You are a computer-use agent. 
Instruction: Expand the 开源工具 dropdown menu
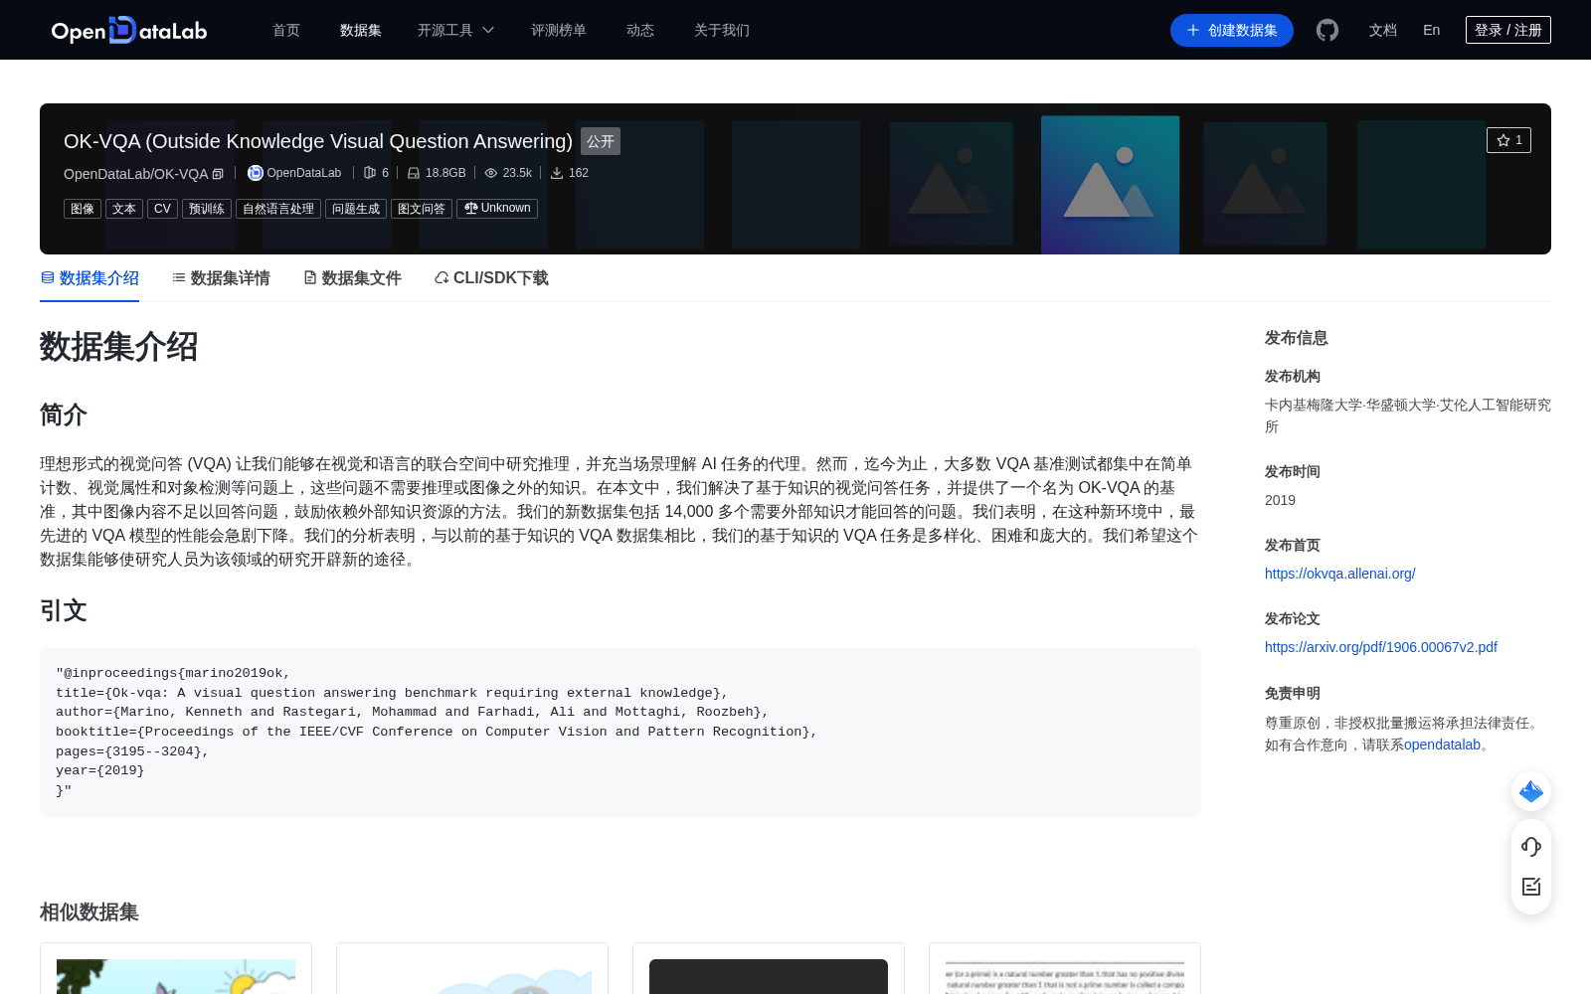pos(455,30)
